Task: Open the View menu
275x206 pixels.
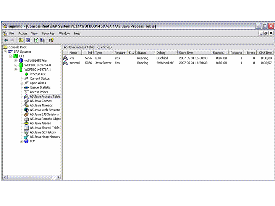Action: click(x=34, y=33)
